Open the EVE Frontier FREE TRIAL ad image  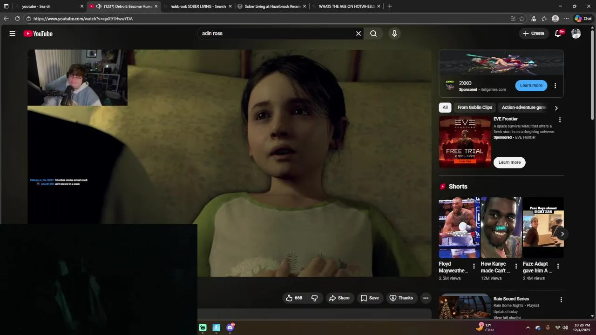point(465,142)
